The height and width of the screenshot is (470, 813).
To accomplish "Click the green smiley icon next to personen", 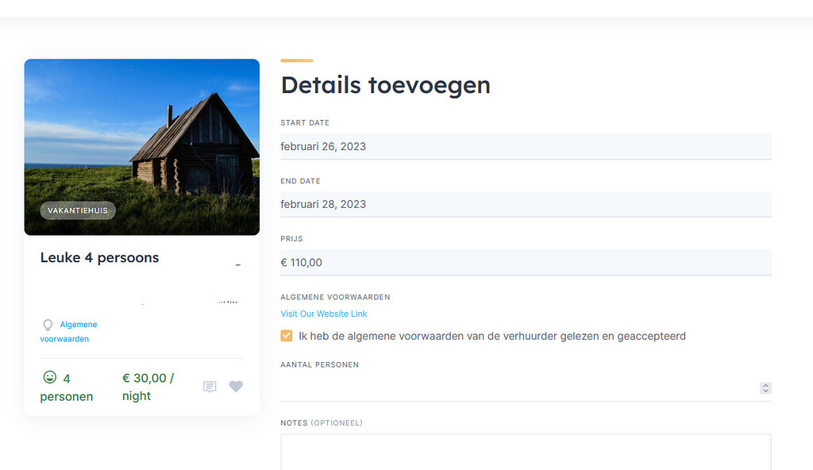I will pyautogui.click(x=50, y=378).
